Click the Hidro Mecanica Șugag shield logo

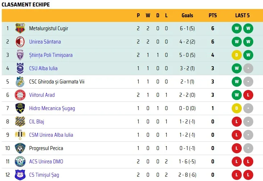pos(20,108)
